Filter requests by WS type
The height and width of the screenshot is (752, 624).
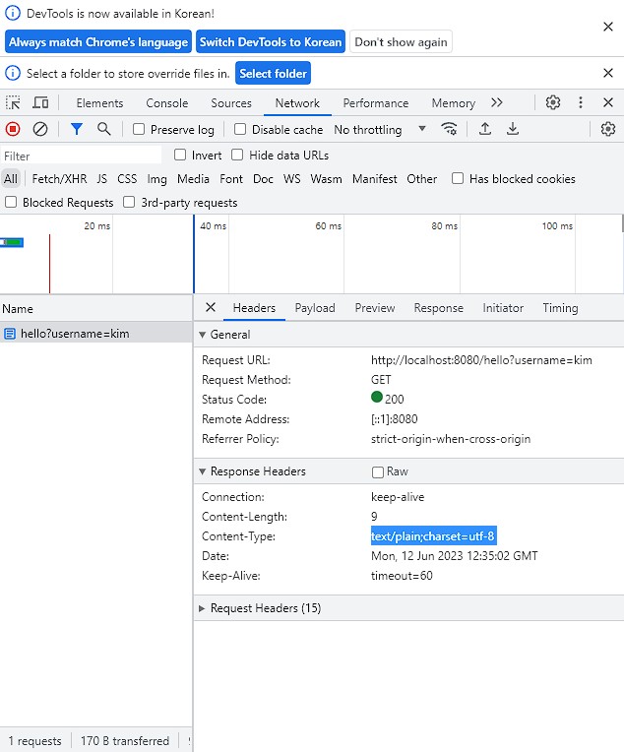click(291, 179)
